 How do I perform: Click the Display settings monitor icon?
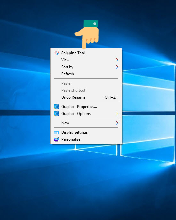[x=56, y=133]
